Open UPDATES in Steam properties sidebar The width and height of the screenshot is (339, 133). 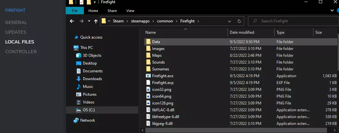pyautogui.click(x=16, y=32)
